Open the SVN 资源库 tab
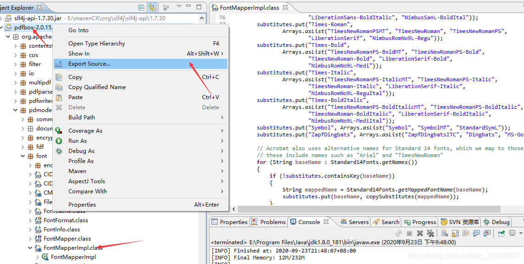This screenshot has width=524, height=264. tap(460, 222)
